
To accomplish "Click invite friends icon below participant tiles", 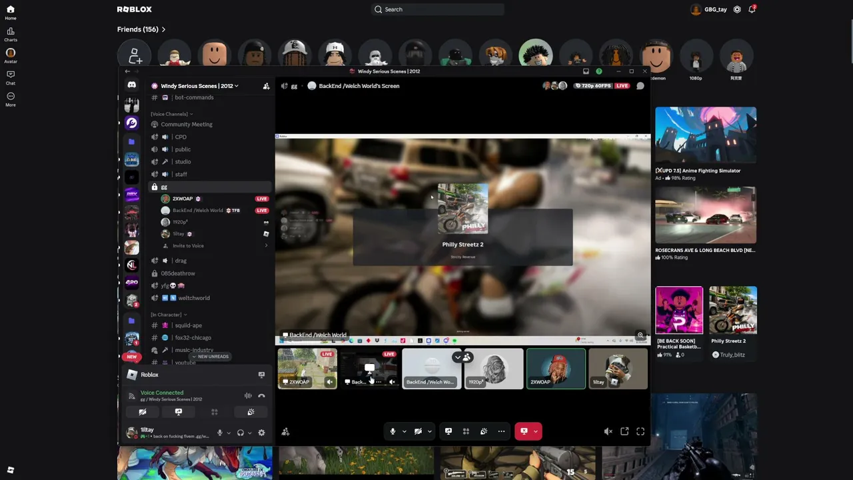I will pos(285,432).
